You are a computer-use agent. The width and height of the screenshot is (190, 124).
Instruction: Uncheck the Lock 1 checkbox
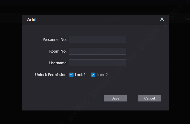pos(71,75)
